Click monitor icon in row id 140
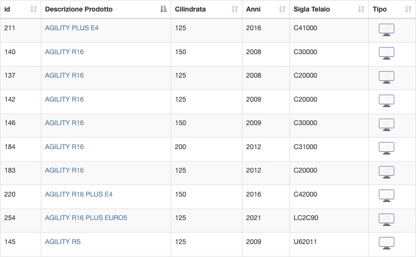This screenshot has width=416, height=257. click(x=386, y=53)
